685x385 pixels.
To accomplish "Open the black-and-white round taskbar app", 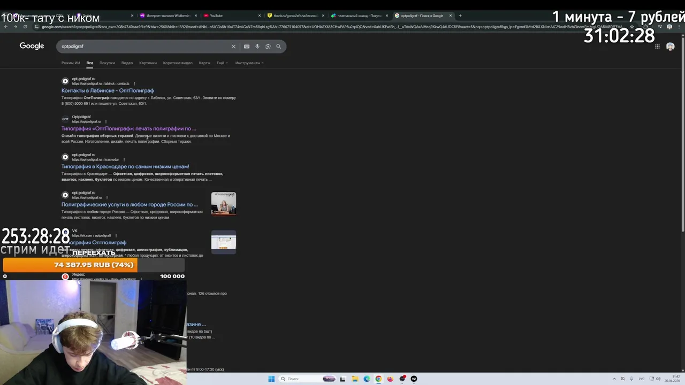I will (x=414, y=379).
